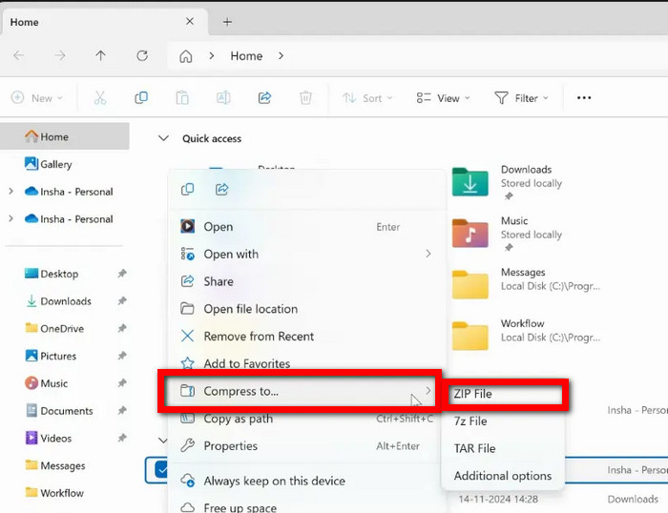
Task: Open the Music folder icon in Quick access
Action: (470, 233)
